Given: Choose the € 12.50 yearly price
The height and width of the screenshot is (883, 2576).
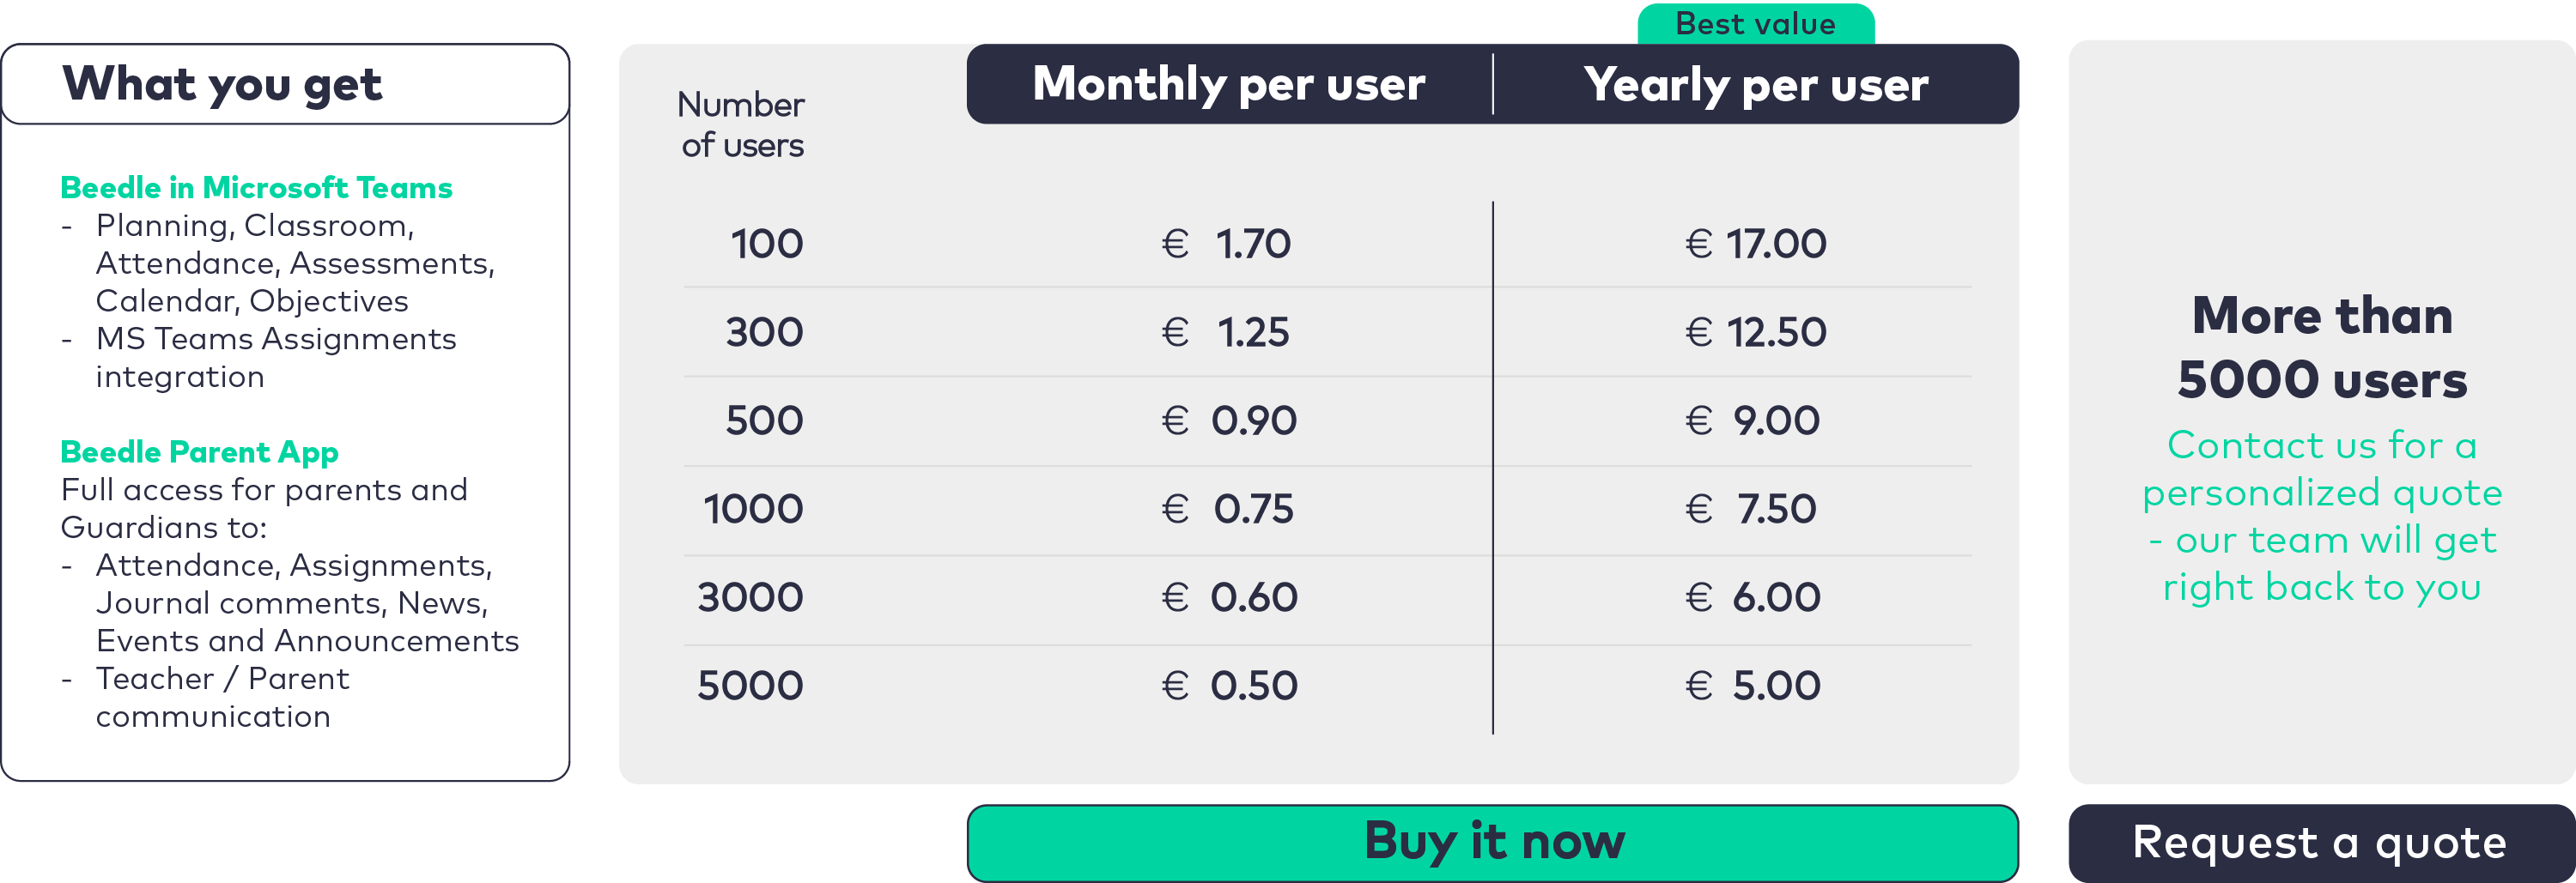Looking at the screenshot, I should pyautogui.click(x=1755, y=331).
